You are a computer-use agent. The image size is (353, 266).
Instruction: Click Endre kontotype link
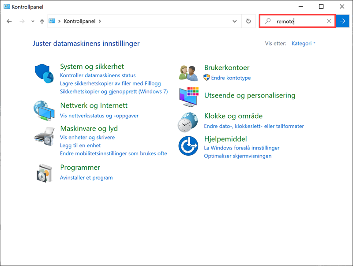coord(231,78)
